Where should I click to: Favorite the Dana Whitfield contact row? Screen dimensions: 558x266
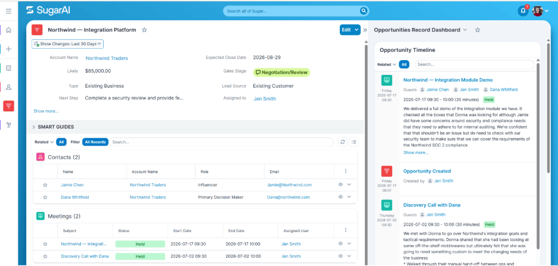point(45,197)
